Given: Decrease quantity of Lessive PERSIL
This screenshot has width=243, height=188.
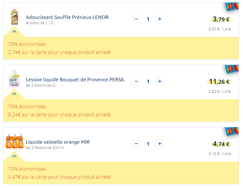Looking at the screenshot, I should point(136,81).
